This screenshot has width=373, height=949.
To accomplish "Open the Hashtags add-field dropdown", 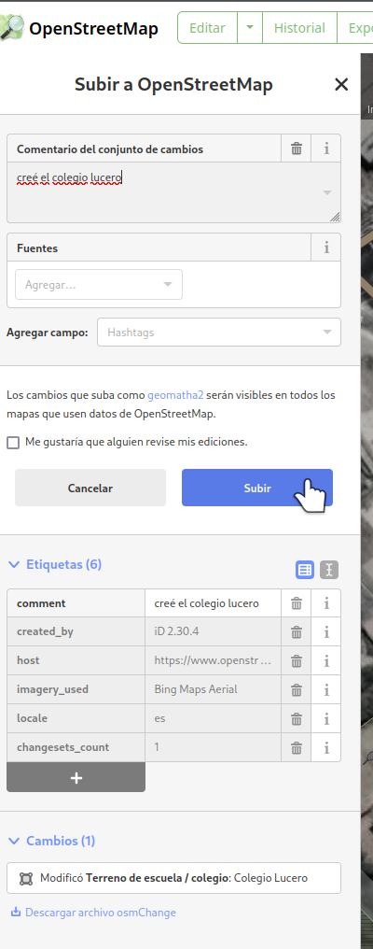I will 219,333.
